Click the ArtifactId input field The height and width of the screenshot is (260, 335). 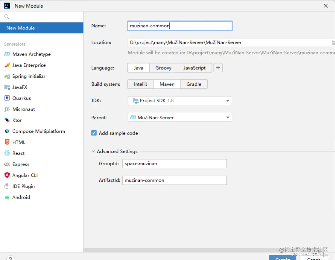(x=174, y=180)
